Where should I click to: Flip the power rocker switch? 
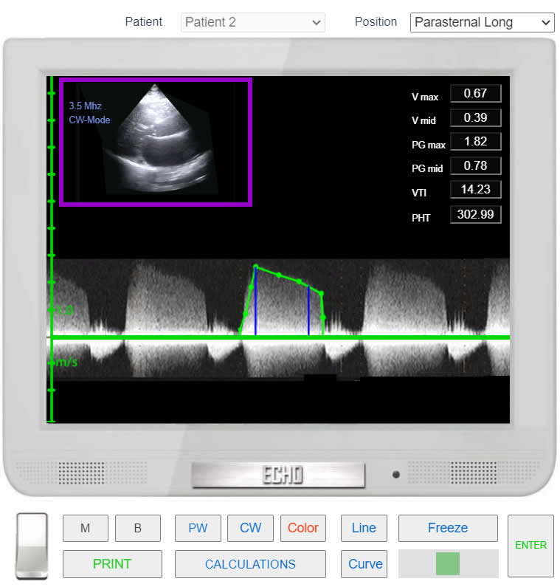point(32,545)
